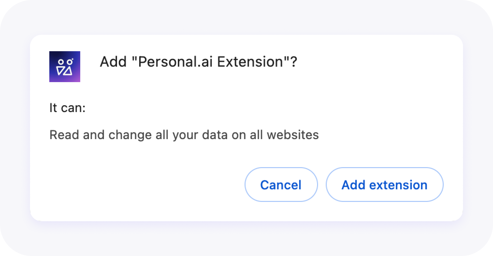Dismiss the install prompt via Cancel
Screen dimensions: 493x256
pos(281,185)
